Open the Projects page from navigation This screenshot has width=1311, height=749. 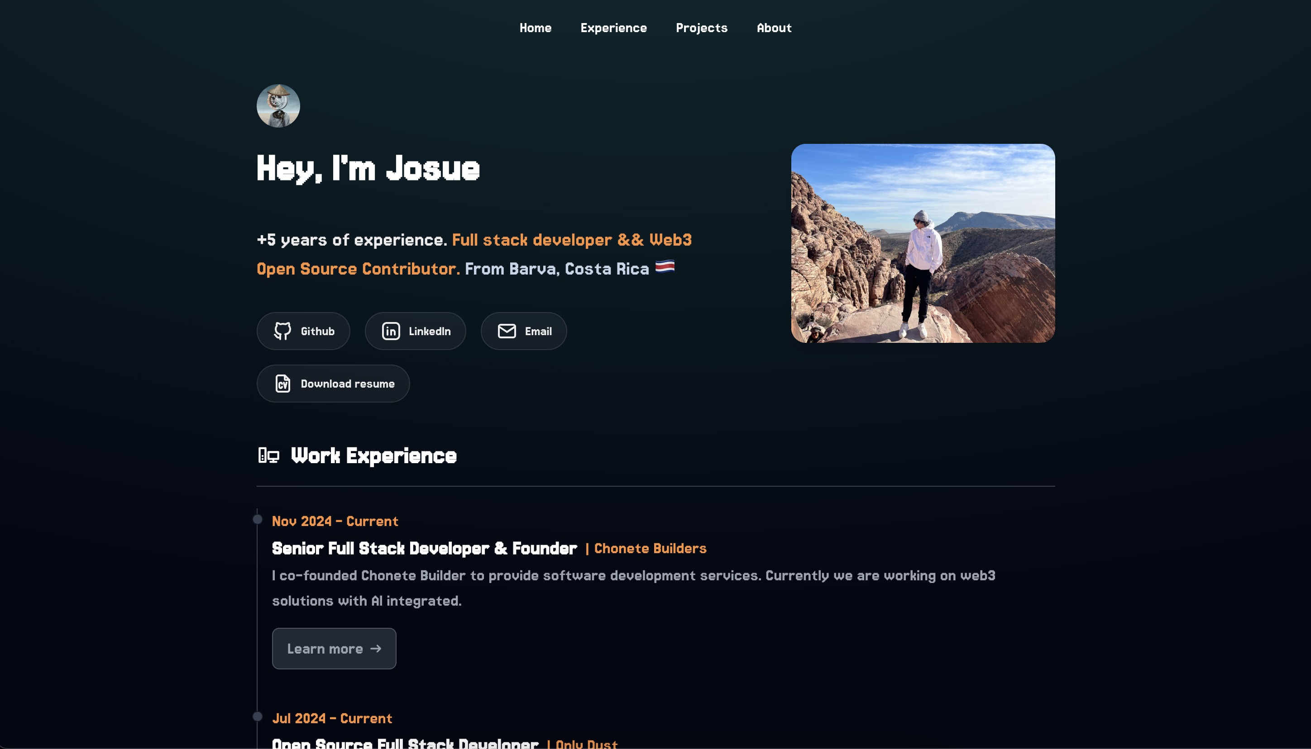(701, 28)
